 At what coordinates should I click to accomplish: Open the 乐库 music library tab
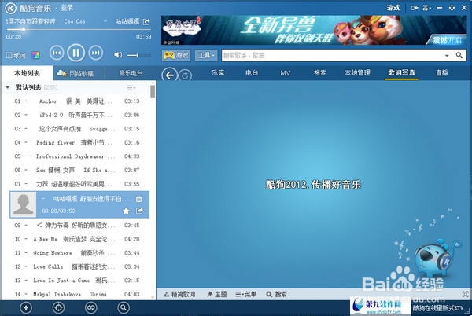pos(218,73)
